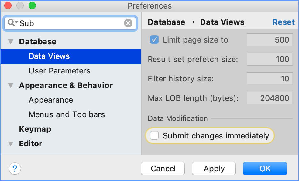Collapse the Database tree section
This screenshot has width=299, height=181.
click(x=11, y=42)
